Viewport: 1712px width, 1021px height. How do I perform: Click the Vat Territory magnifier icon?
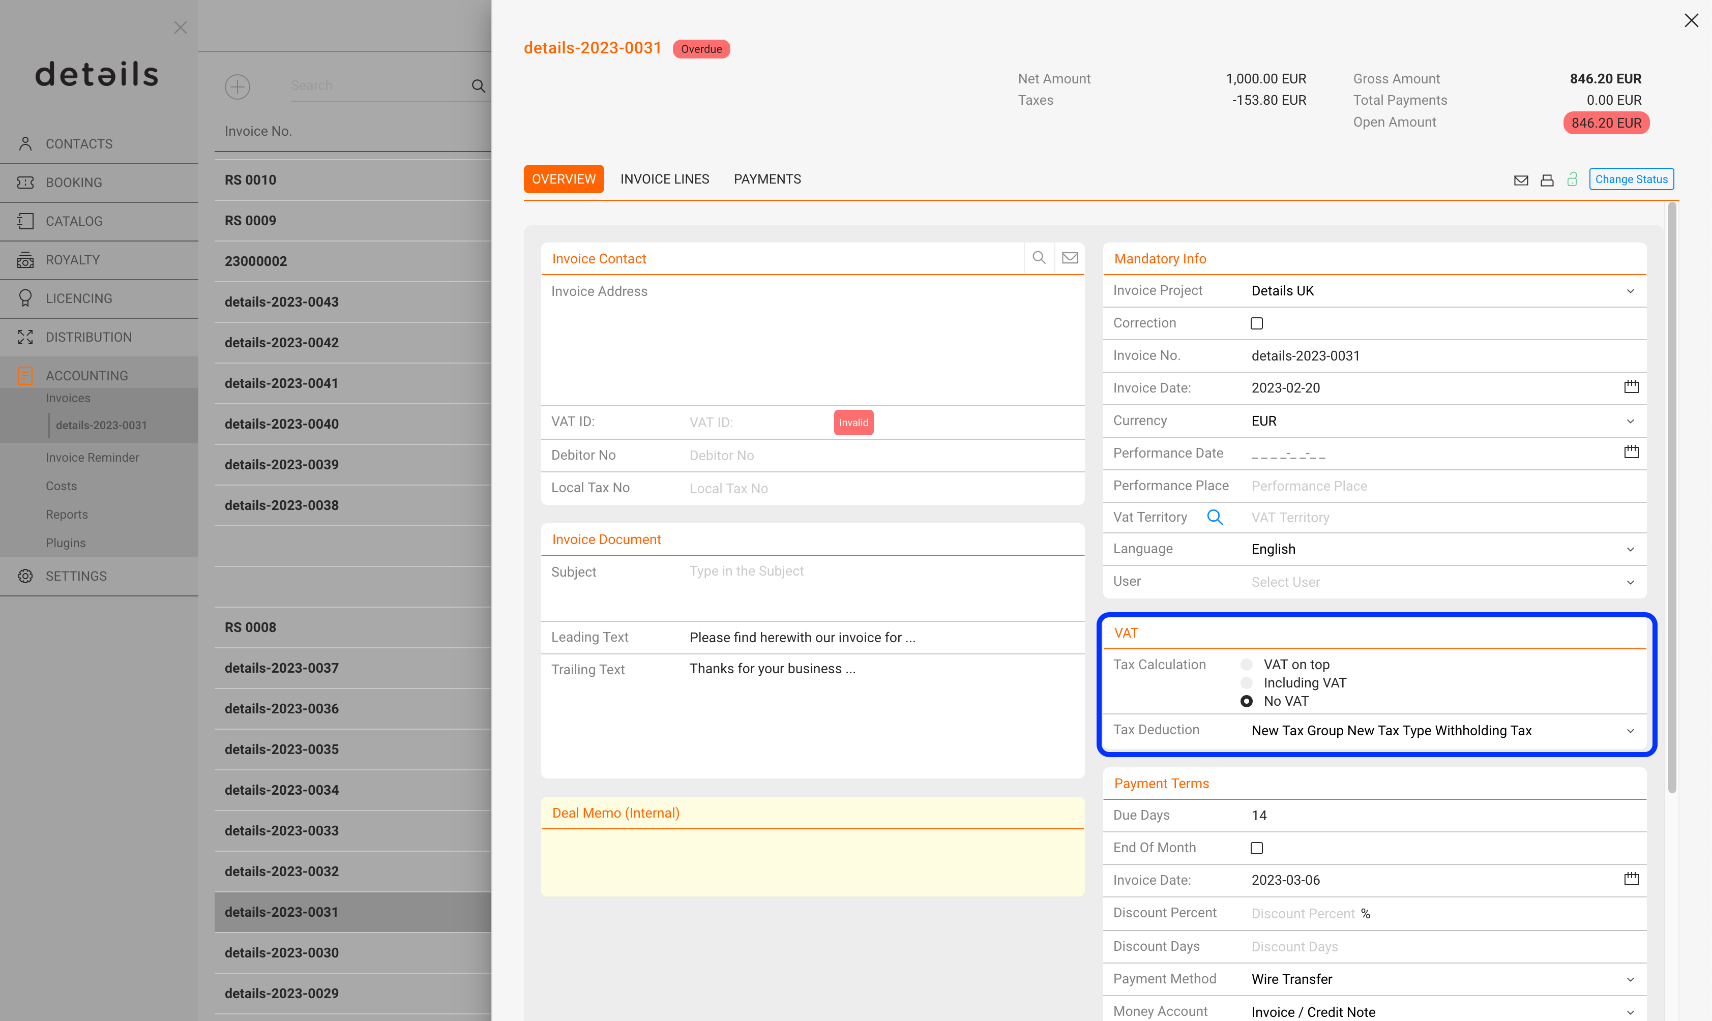pos(1215,518)
